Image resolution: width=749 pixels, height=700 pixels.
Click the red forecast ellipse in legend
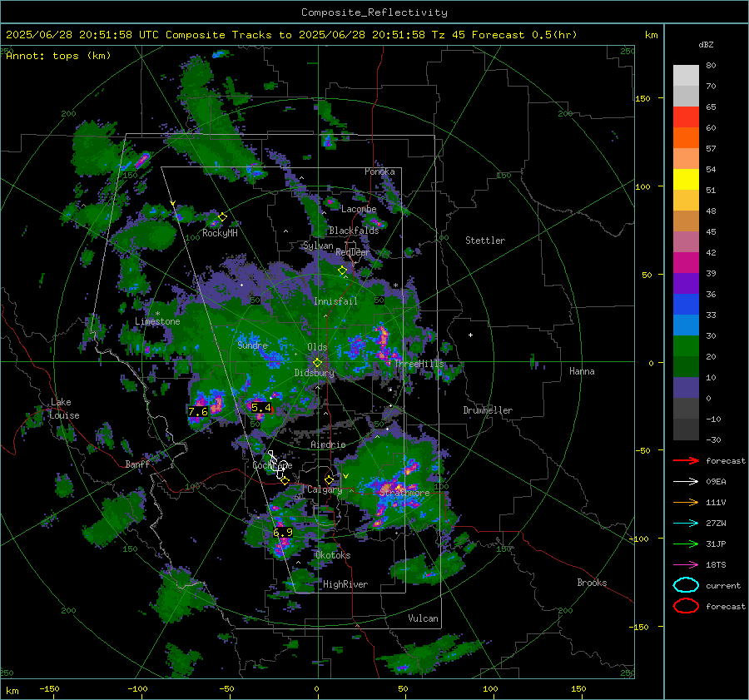(x=686, y=606)
